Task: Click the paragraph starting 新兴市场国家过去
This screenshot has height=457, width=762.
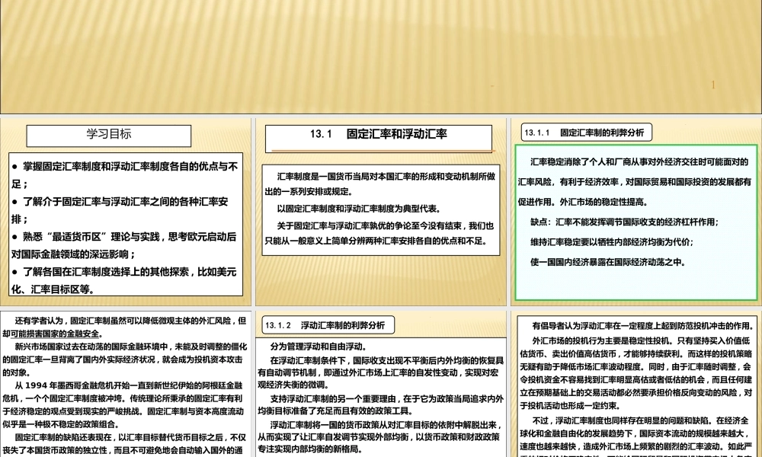Action: [125, 360]
